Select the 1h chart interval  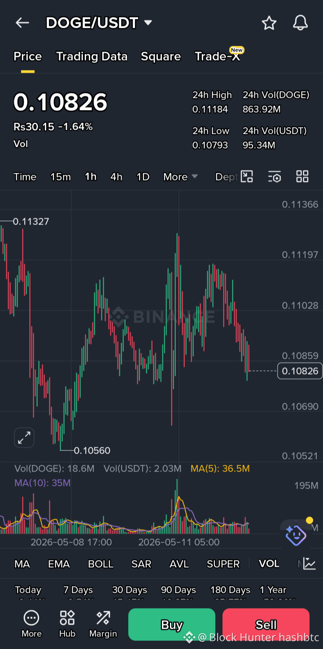coord(91,177)
